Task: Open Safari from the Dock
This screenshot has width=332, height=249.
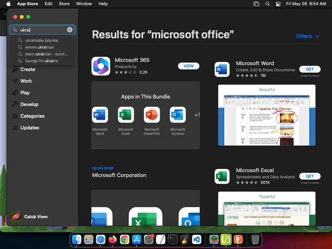Action: coord(101,240)
